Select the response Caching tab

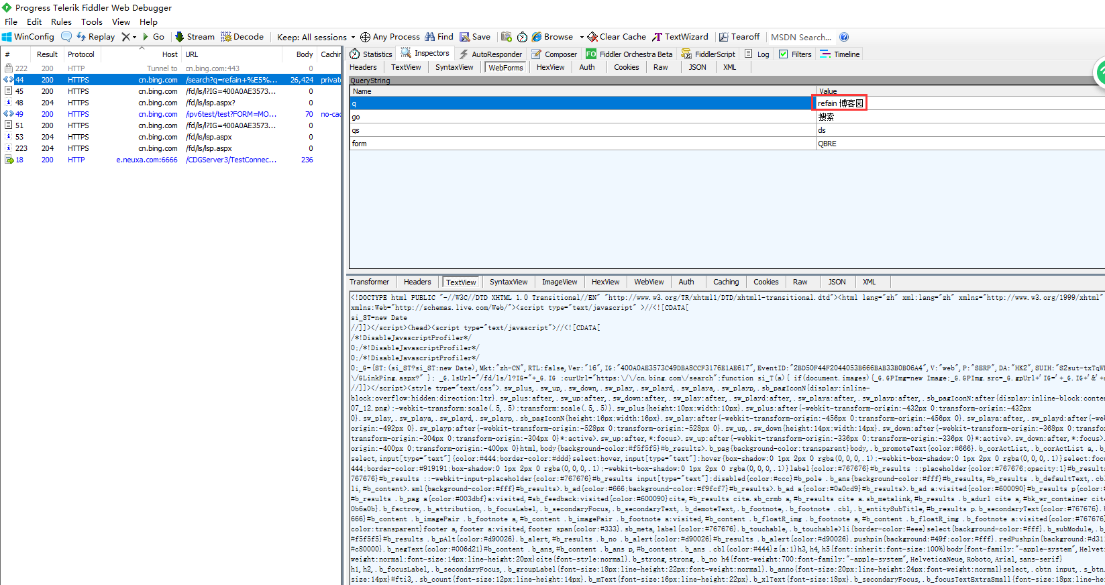[726, 282]
